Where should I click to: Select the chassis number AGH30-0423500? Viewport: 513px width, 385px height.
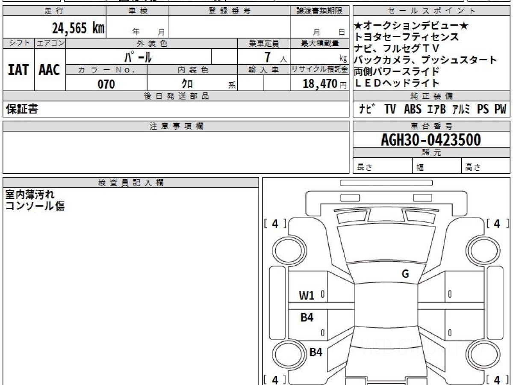pos(431,140)
